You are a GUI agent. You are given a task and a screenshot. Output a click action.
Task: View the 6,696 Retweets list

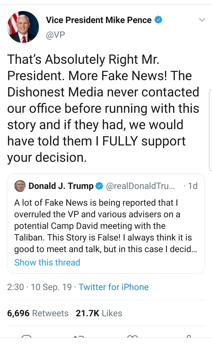(38, 313)
